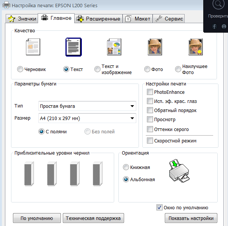Click the printer orientation preview icon

click(179, 171)
